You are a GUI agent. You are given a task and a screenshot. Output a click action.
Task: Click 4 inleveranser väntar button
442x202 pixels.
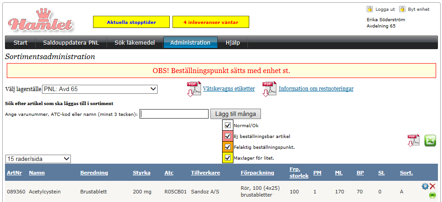(211, 22)
